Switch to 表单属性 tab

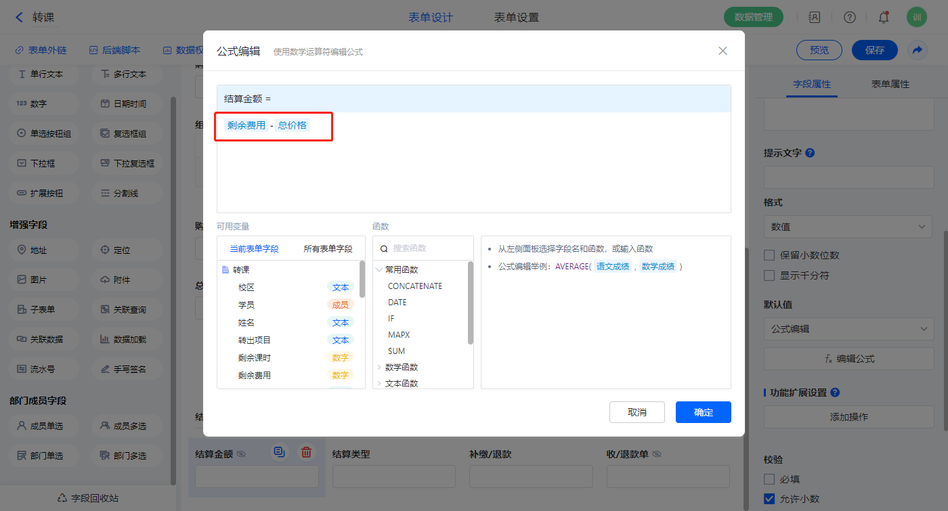[x=890, y=84]
